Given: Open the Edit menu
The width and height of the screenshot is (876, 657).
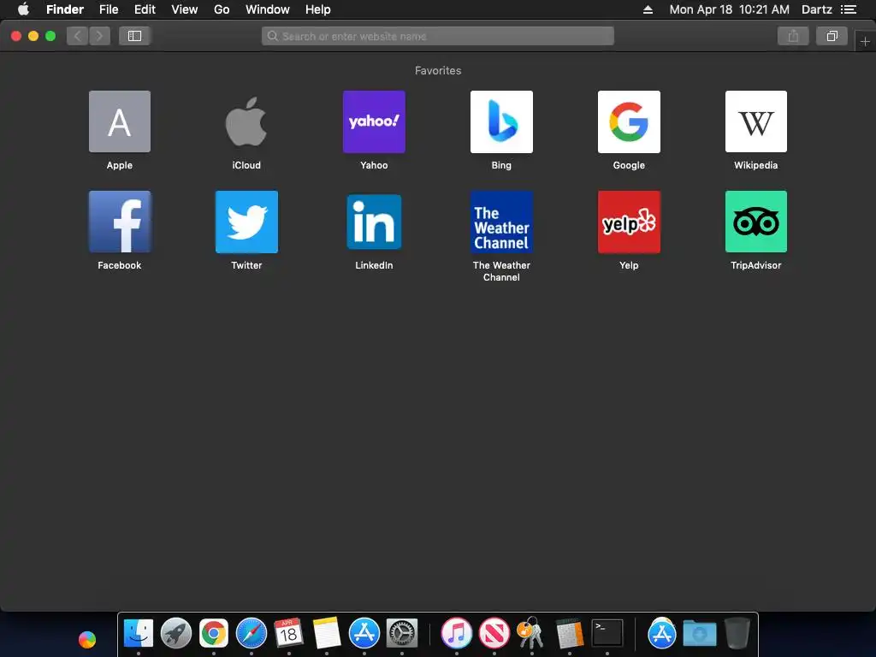Looking at the screenshot, I should (x=145, y=9).
